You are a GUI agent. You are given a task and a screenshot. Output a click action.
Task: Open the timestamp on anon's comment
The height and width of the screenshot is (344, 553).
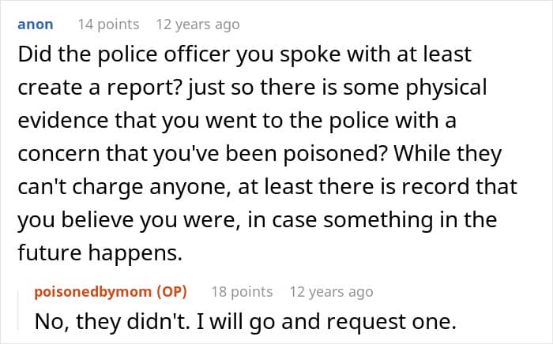[x=197, y=24]
